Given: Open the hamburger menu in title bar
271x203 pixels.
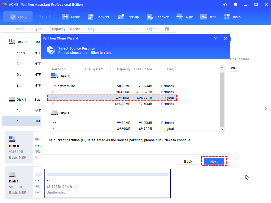Looking at the screenshot, I should [235, 5].
